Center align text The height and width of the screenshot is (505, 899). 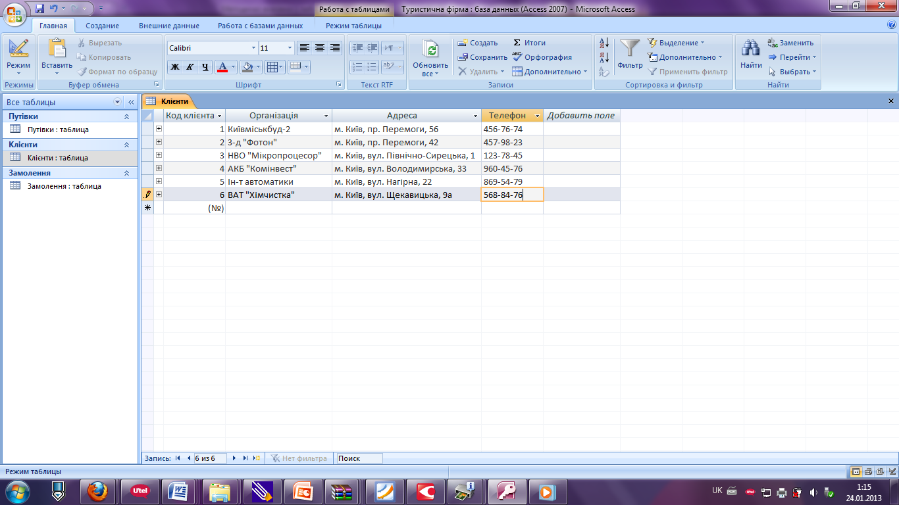click(320, 48)
